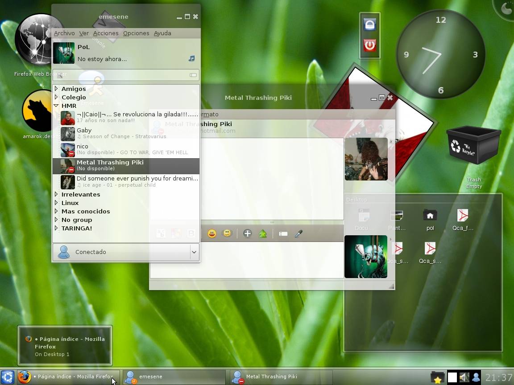The height and width of the screenshot is (385, 514).
Task: Click the green up arrow send-file icon
Action: point(262,233)
